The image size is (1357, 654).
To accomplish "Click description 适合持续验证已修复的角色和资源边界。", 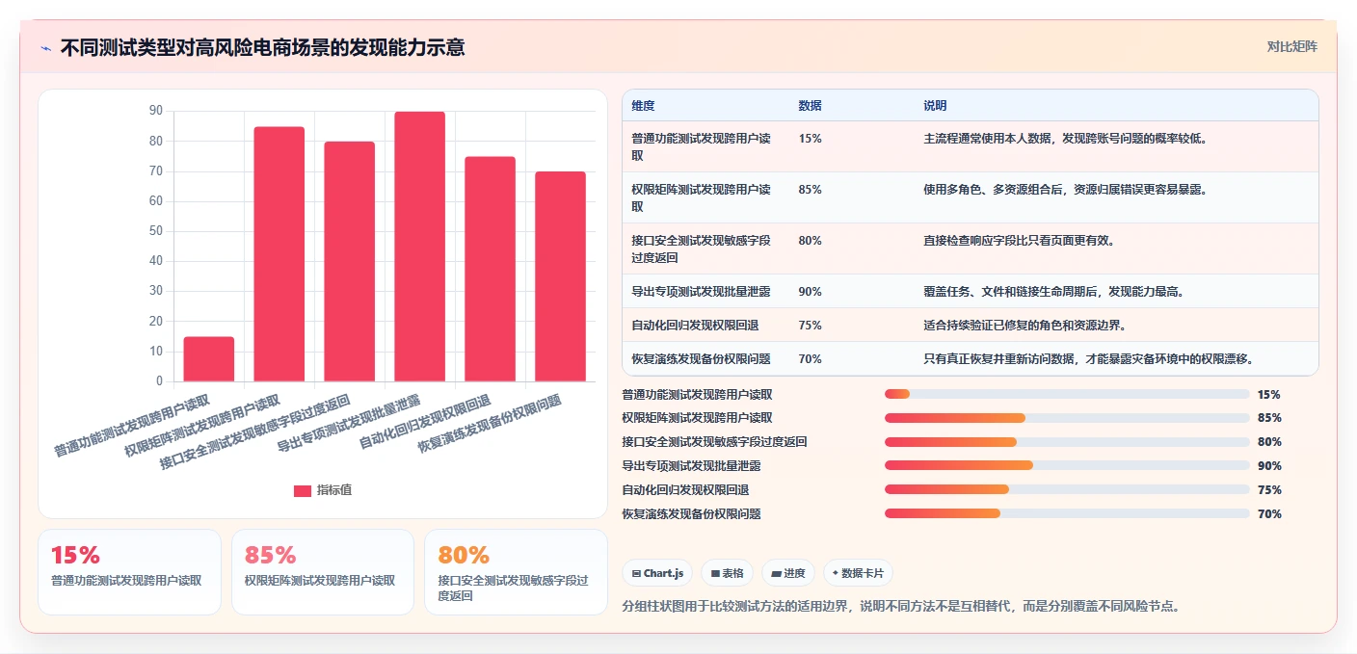I will pyautogui.click(x=1025, y=326).
